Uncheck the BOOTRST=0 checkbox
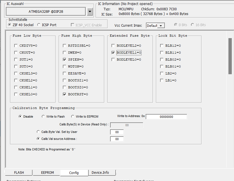 pos(64,94)
